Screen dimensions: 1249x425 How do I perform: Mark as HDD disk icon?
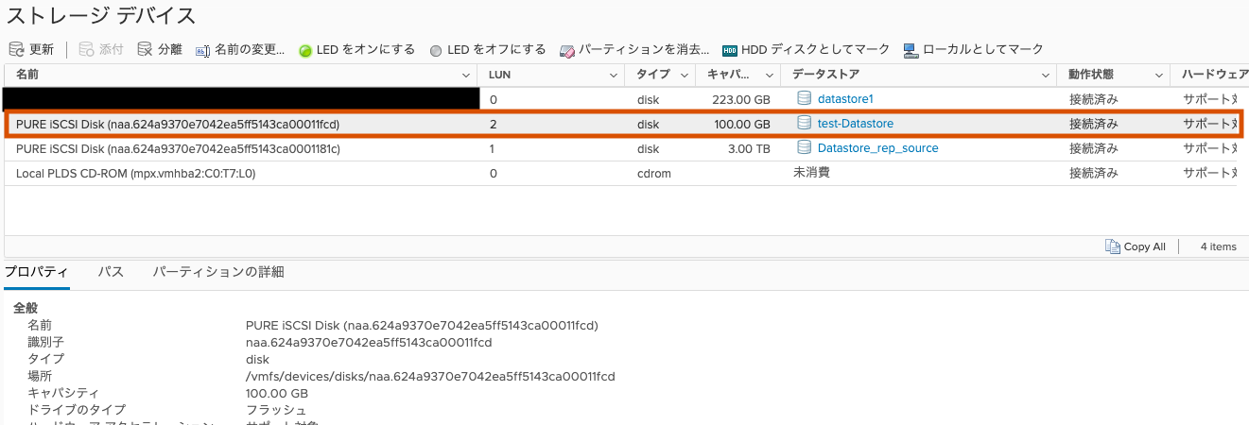tap(730, 50)
